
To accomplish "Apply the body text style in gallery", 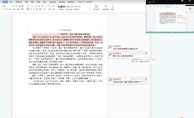I will coord(69,7).
